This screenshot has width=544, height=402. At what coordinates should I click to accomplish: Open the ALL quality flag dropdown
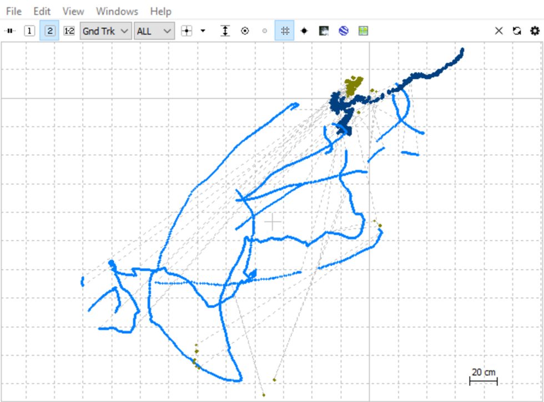[x=154, y=31]
